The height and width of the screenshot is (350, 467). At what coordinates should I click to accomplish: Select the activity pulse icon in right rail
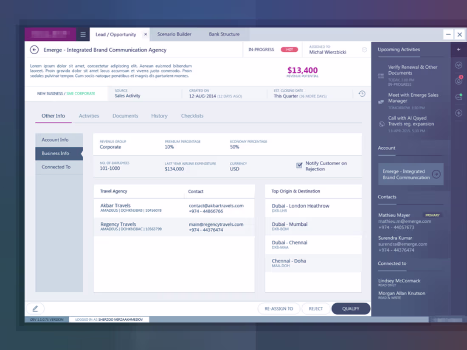459,65
